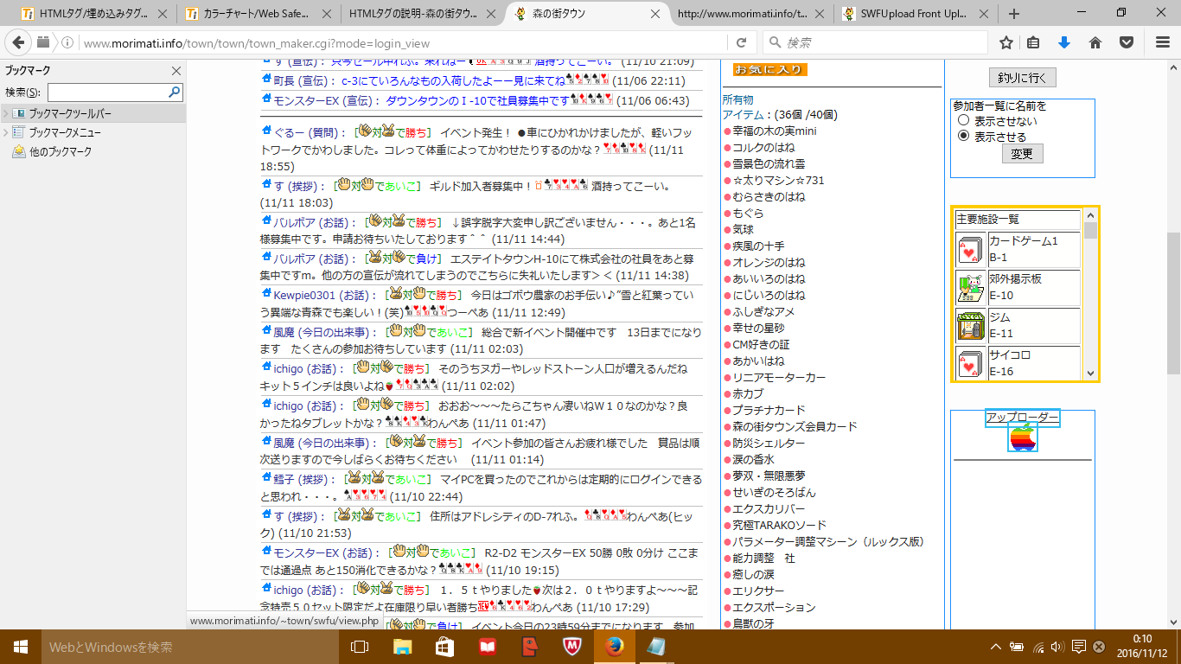Open the bookmarks list clipboard icon
The image size is (1181, 664).
click(x=1033, y=42)
